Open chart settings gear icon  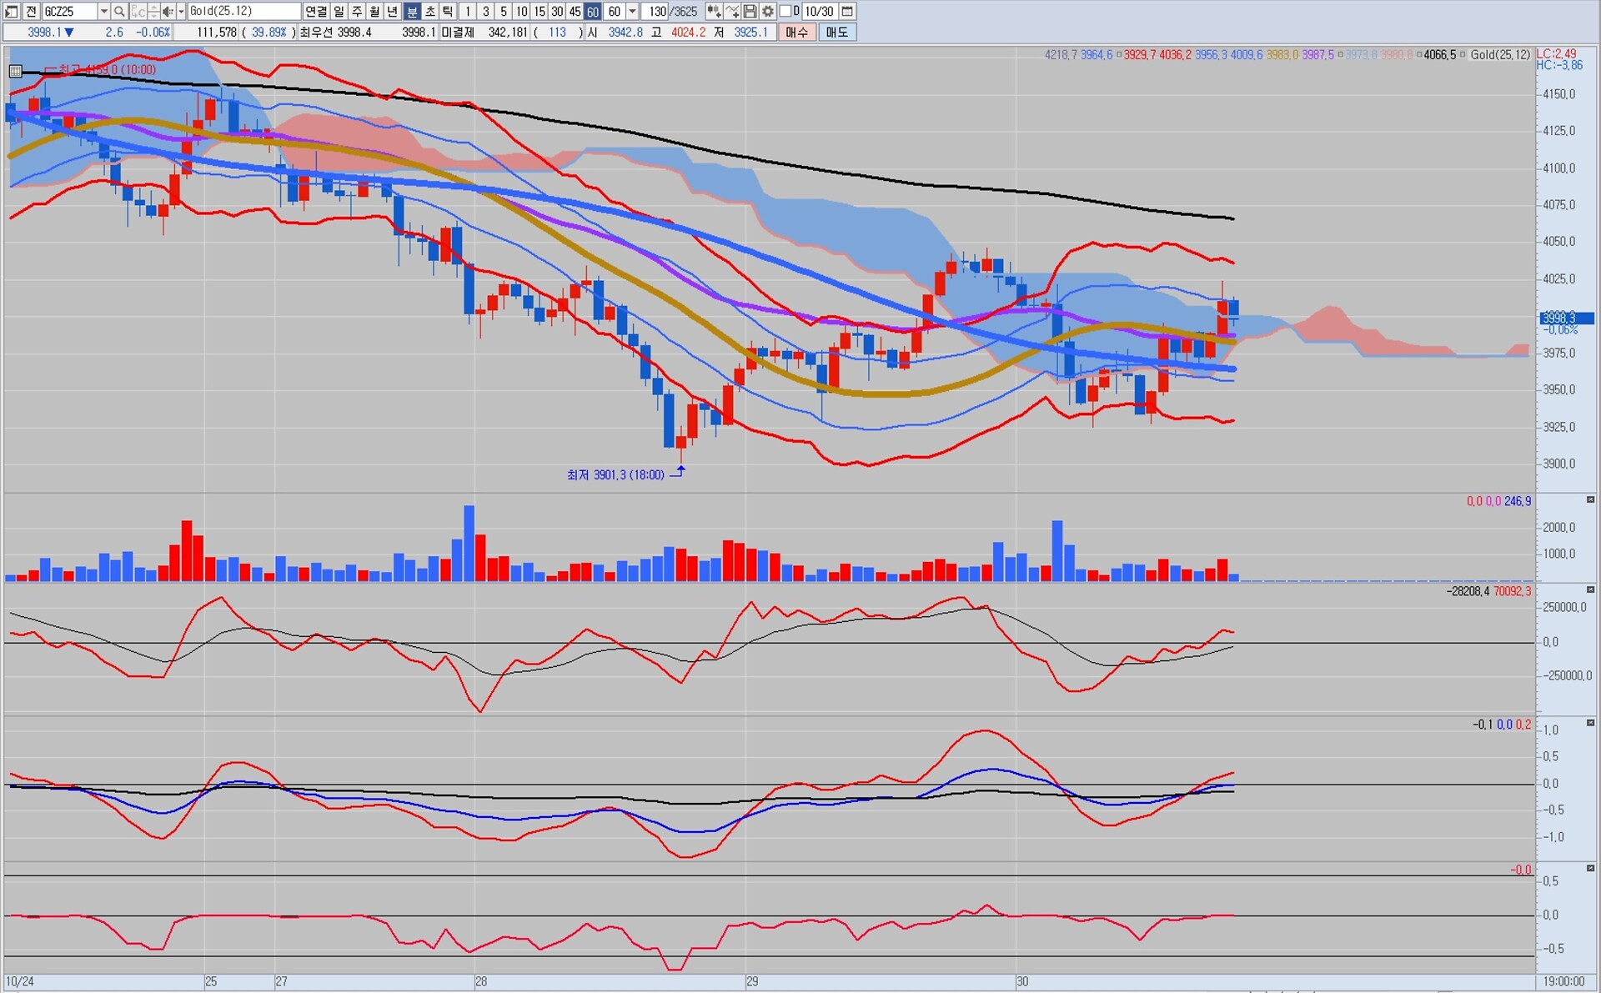pyautogui.click(x=768, y=11)
